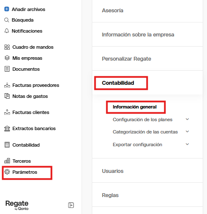Click the Regate by Qonto logo
The height and width of the screenshot is (214, 207).
pos(17,205)
